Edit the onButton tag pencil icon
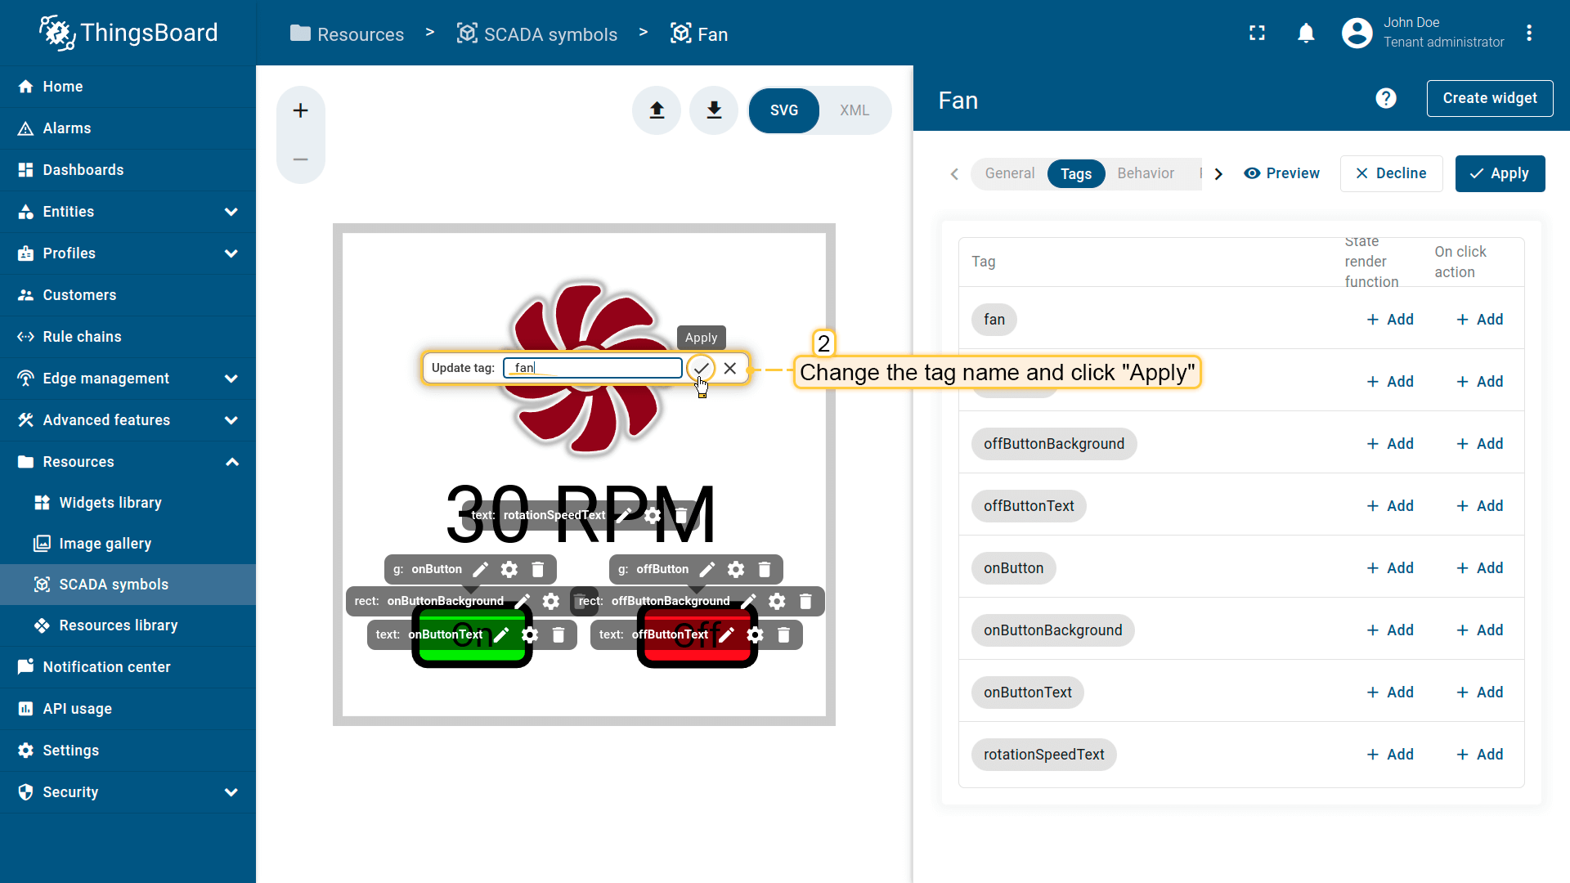This screenshot has width=1570, height=883. coord(481,569)
